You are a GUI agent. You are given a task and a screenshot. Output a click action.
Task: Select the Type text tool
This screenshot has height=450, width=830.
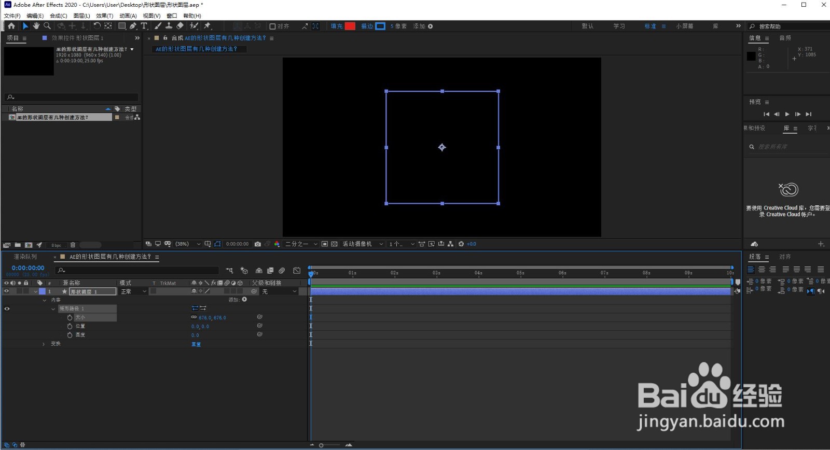[x=144, y=26]
